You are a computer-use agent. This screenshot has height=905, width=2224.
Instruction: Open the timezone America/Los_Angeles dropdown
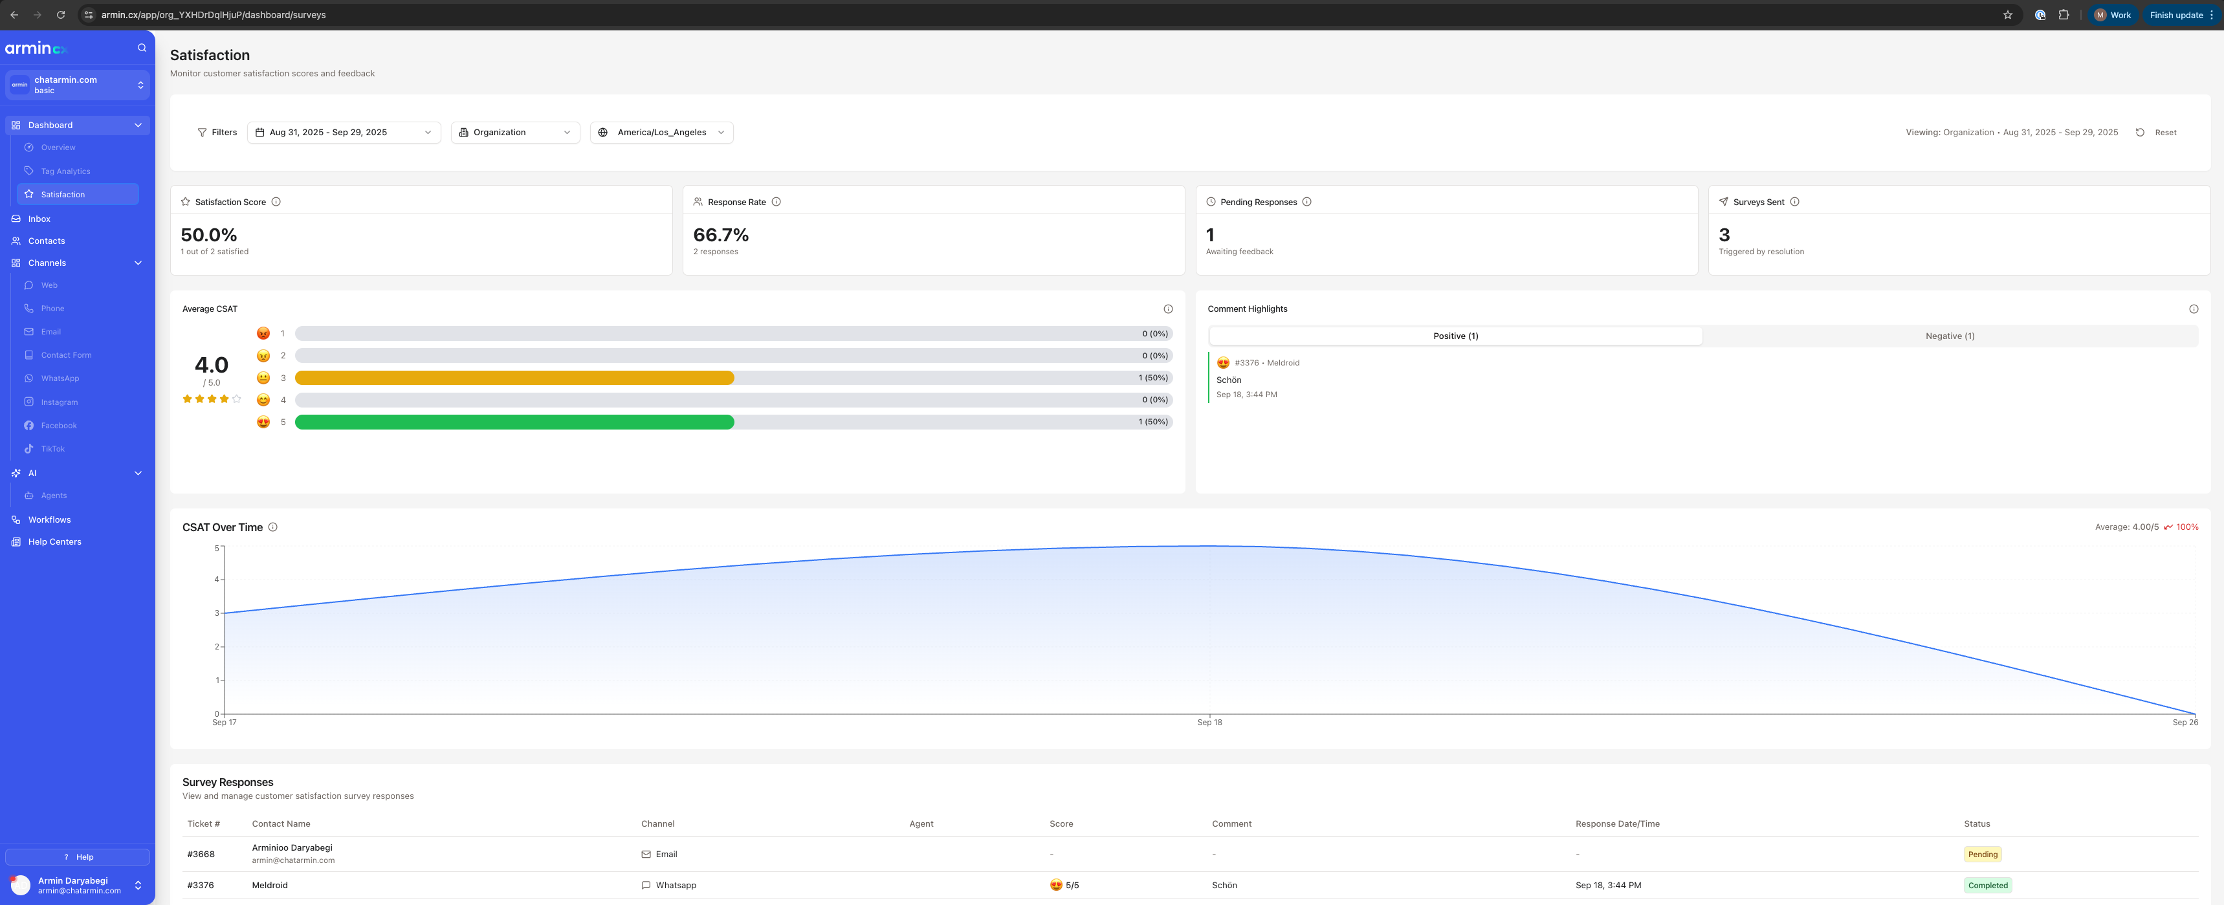[x=661, y=132]
